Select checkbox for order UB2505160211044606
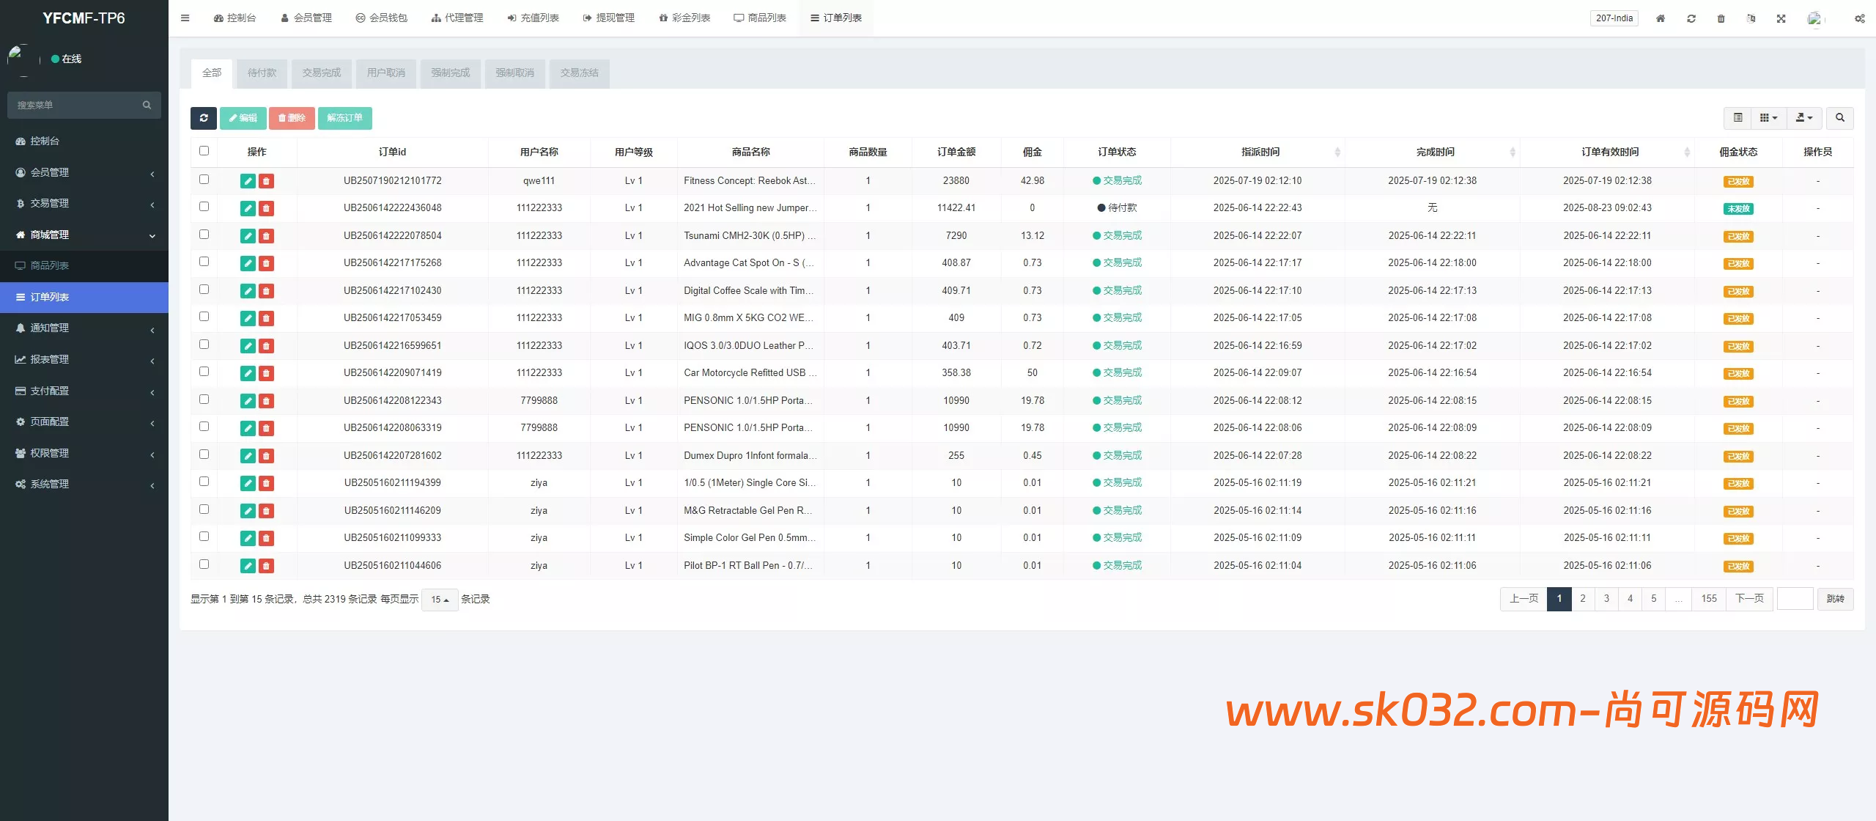 (204, 564)
